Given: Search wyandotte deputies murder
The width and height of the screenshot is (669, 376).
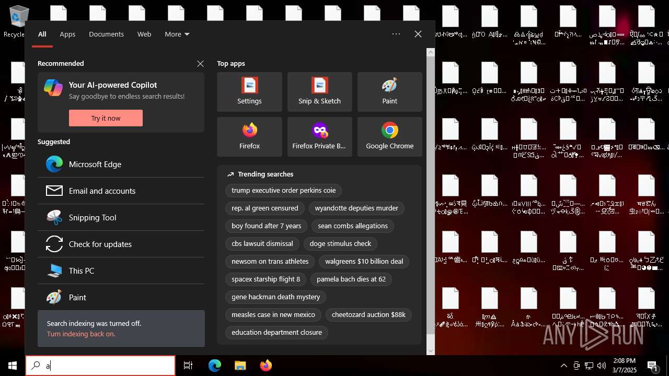Looking at the screenshot, I should tap(356, 208).
